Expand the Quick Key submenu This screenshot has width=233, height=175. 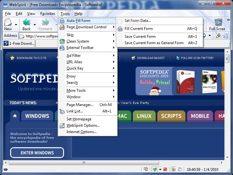tap(88, 68)
